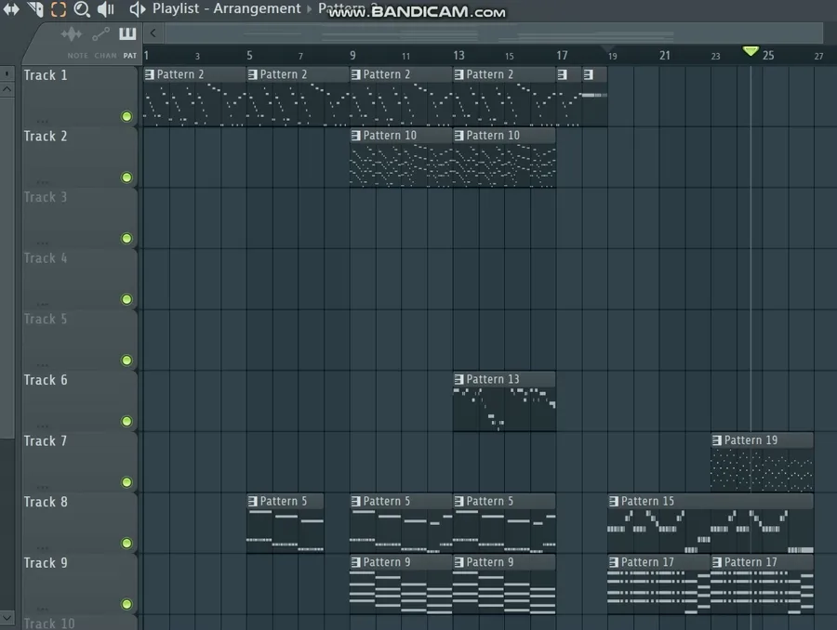Open menu icon of Pattern 5 at bar 5
Image resolution: width=837 pixels, height=630 pixels.
tap(252, 502)
